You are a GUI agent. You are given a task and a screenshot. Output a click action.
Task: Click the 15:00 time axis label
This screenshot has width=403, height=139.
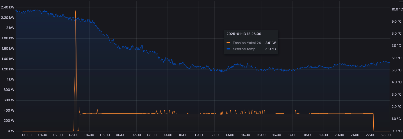pos(261,135)
